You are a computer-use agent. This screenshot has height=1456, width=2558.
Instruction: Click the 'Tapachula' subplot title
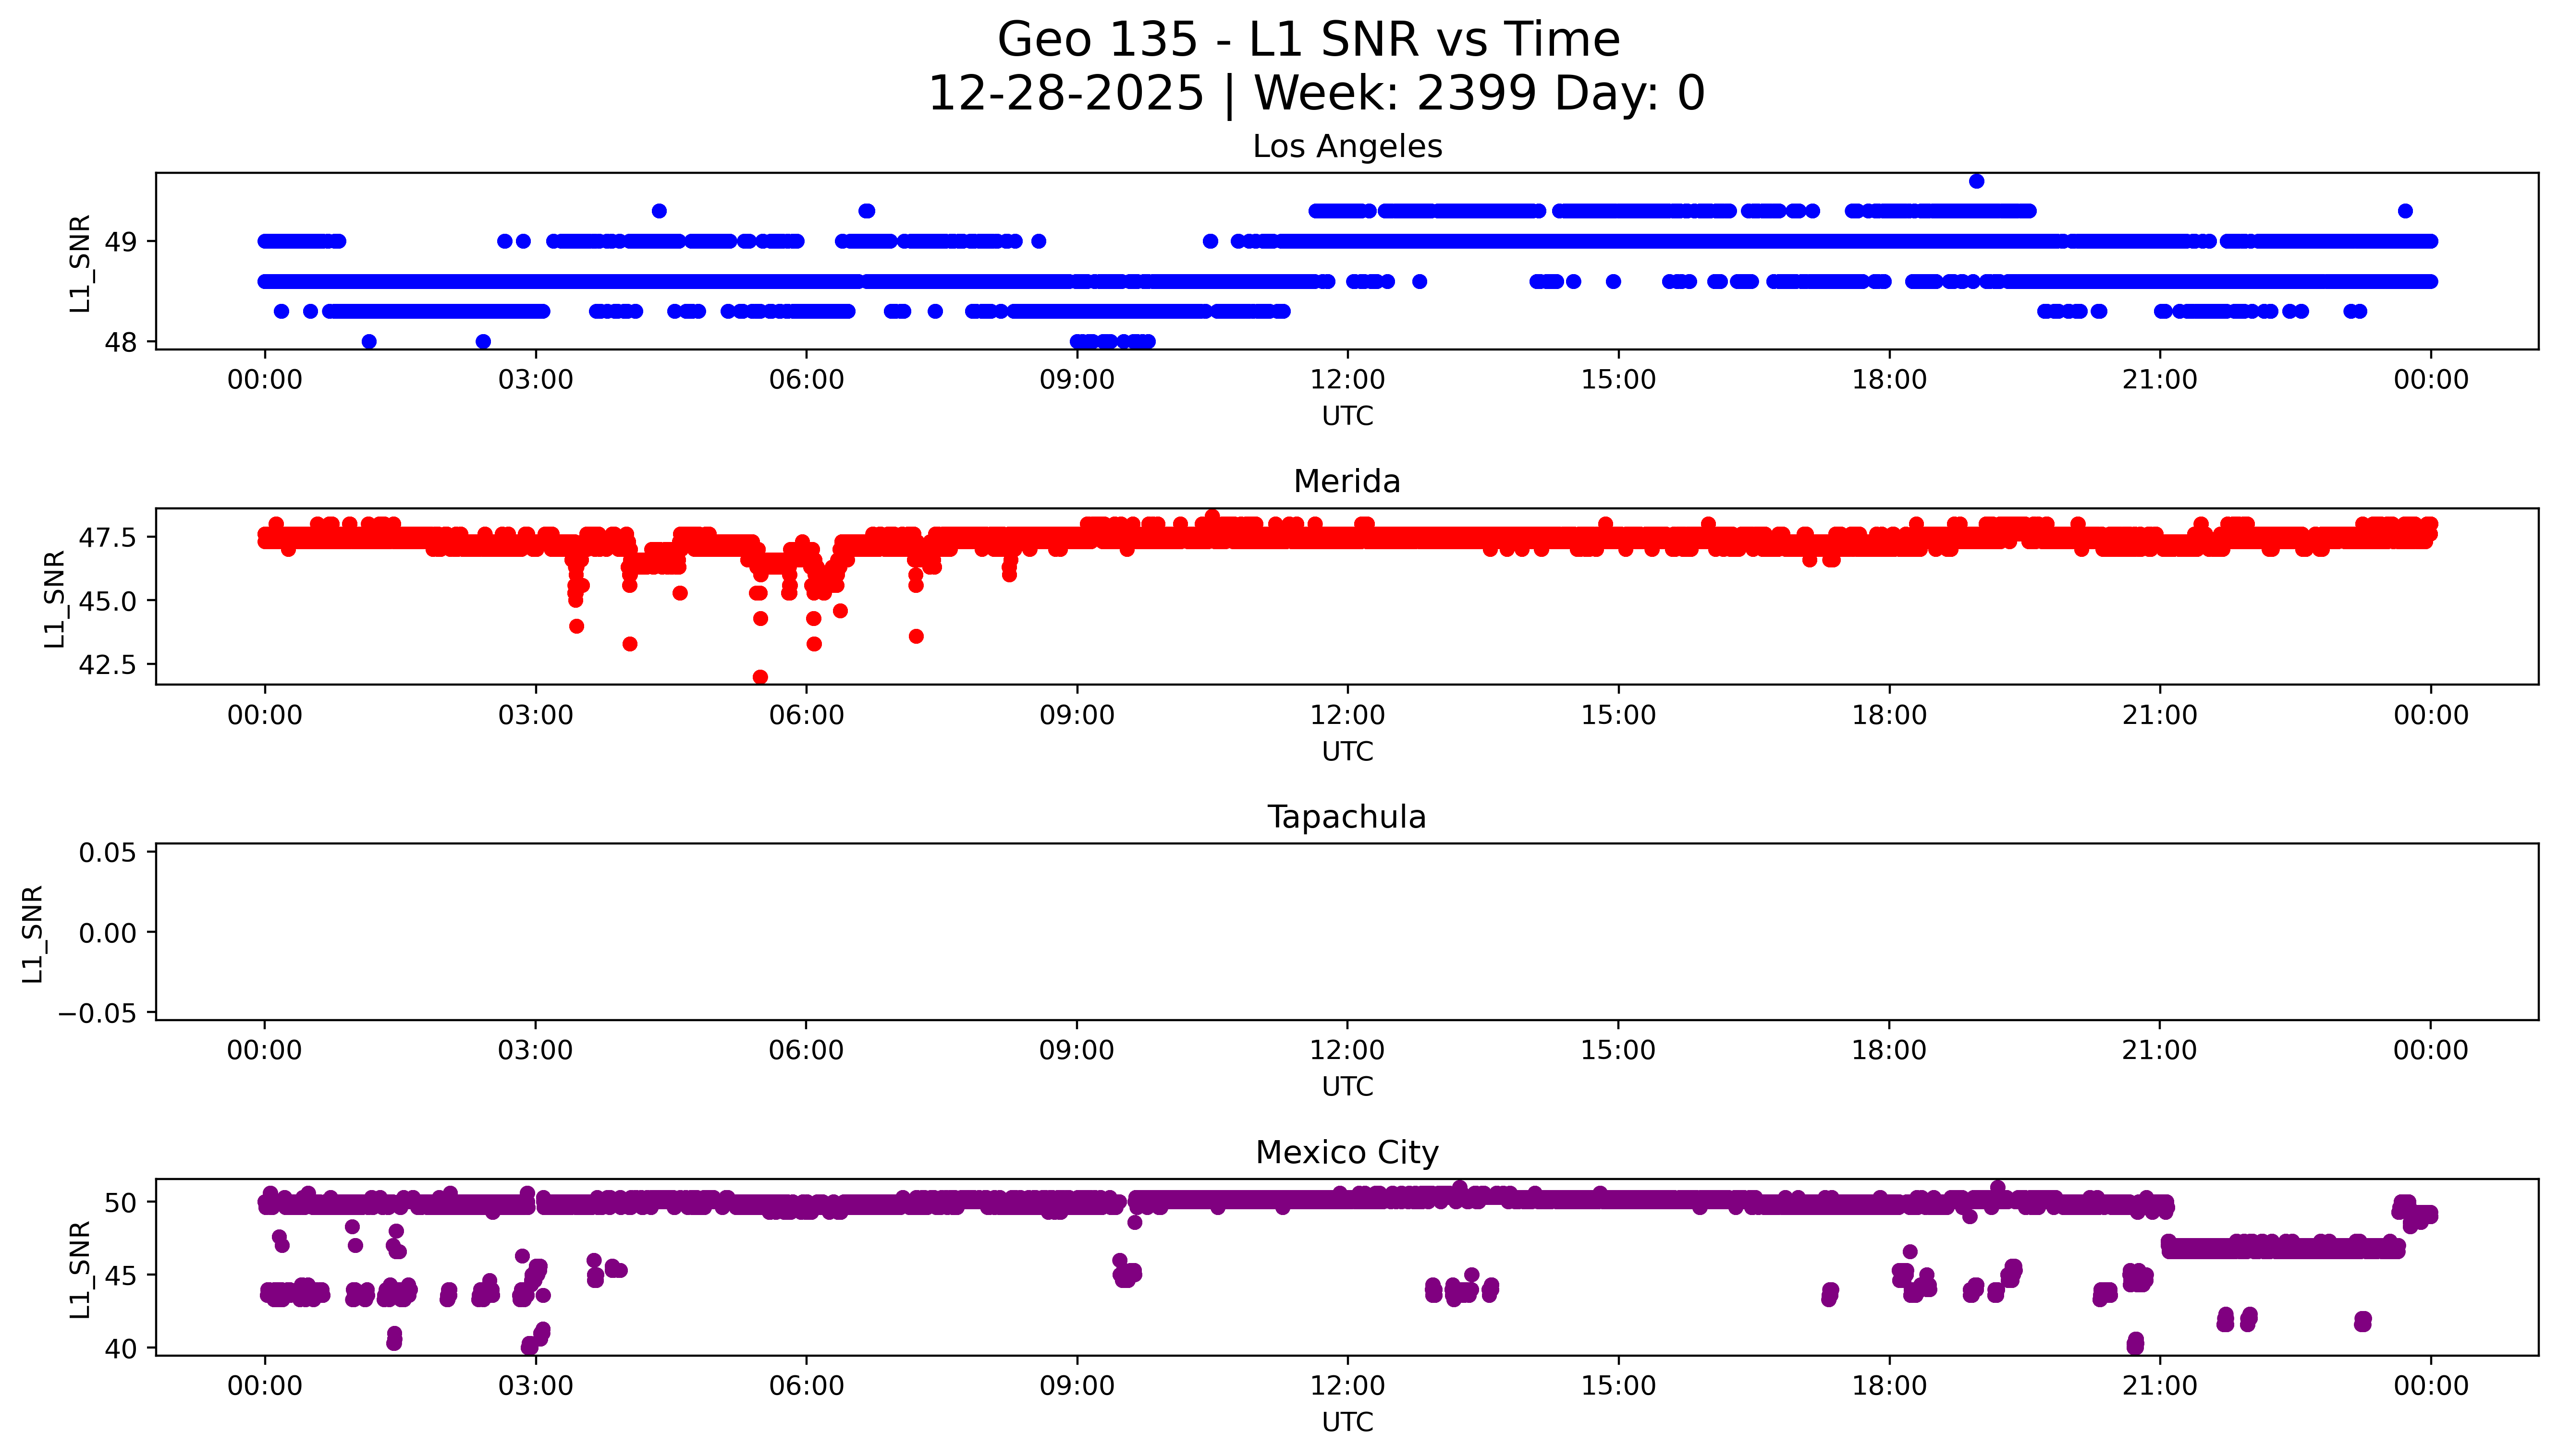click(1346, 817)
